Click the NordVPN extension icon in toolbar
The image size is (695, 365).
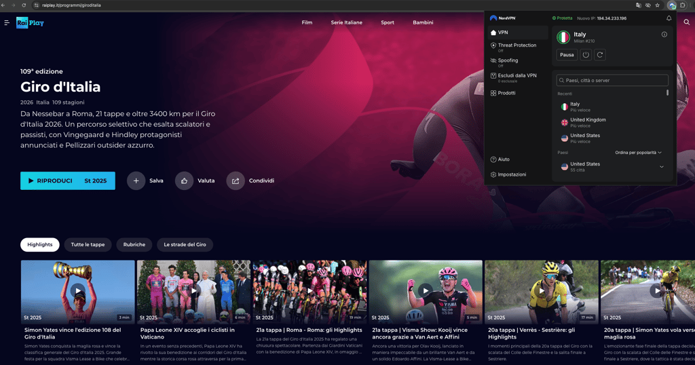672,5
